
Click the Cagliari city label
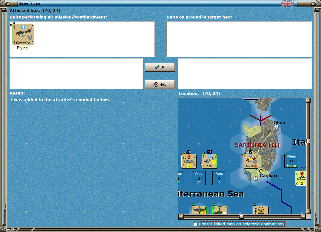[x=268, y=175]
